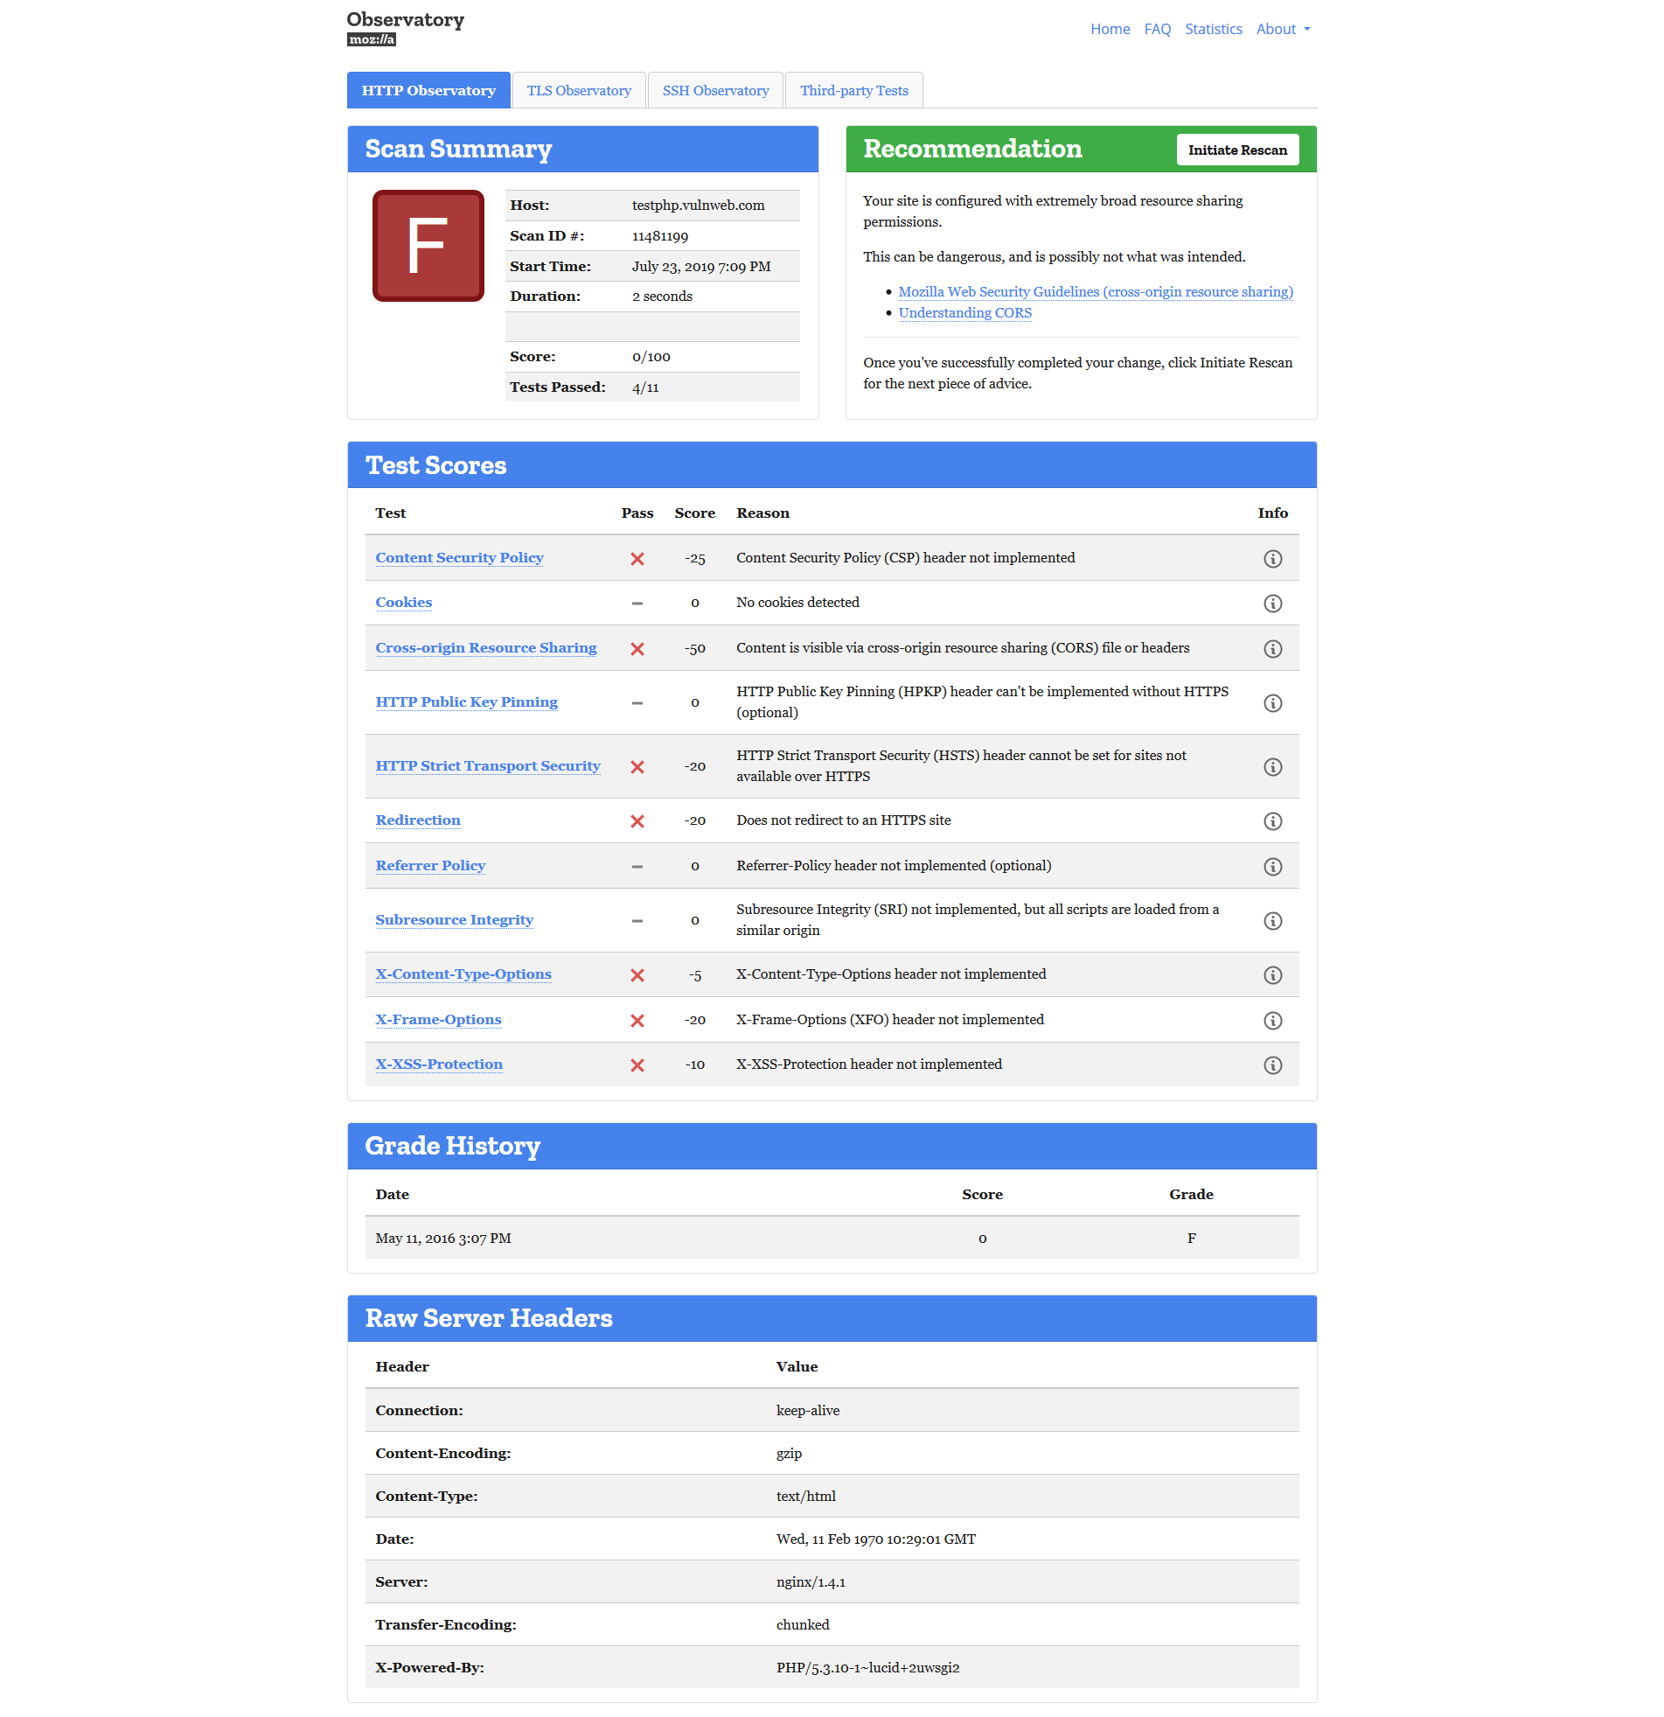
Task: Click the Content-Encoding value gzip
Action: click(788, 1455)
